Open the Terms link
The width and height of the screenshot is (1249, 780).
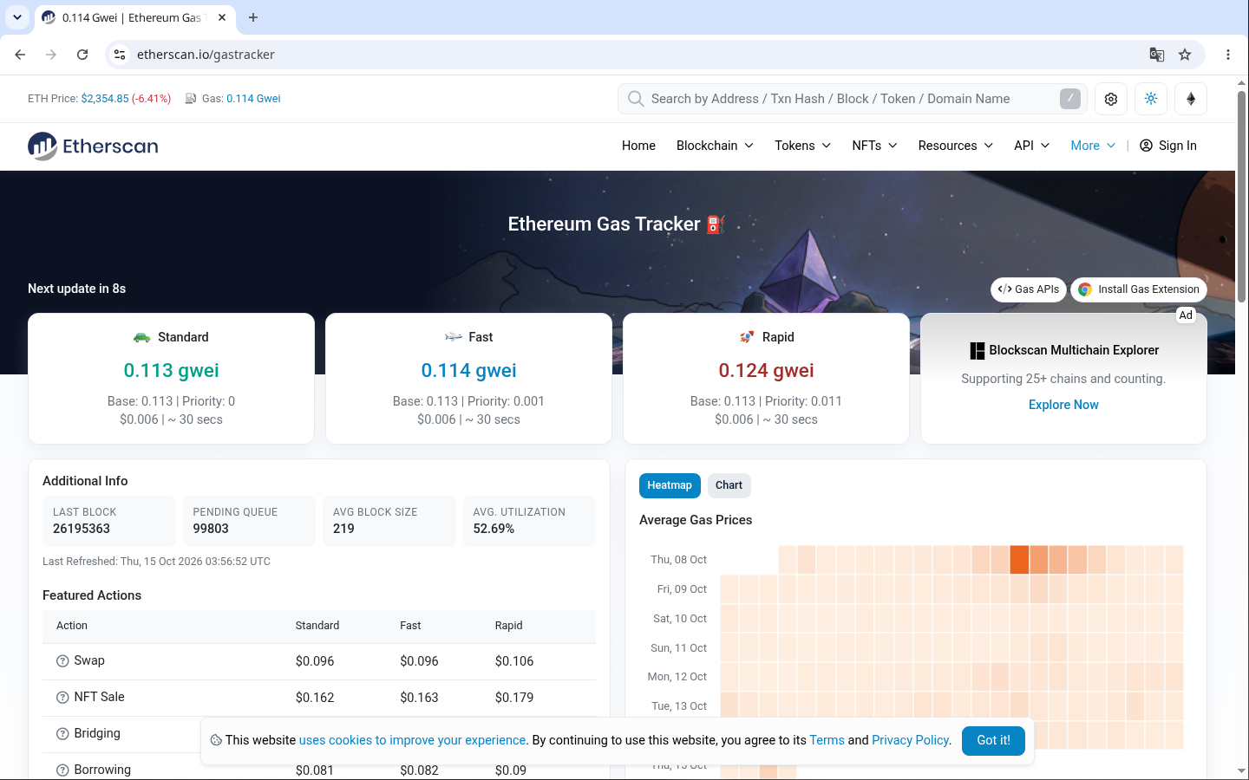(827, 740)
